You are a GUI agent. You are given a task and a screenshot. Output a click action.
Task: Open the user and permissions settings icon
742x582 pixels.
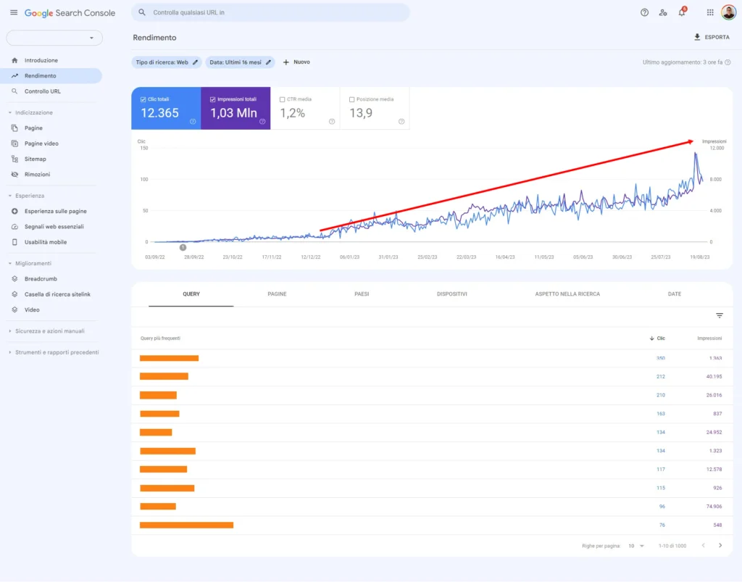[663, 12]
